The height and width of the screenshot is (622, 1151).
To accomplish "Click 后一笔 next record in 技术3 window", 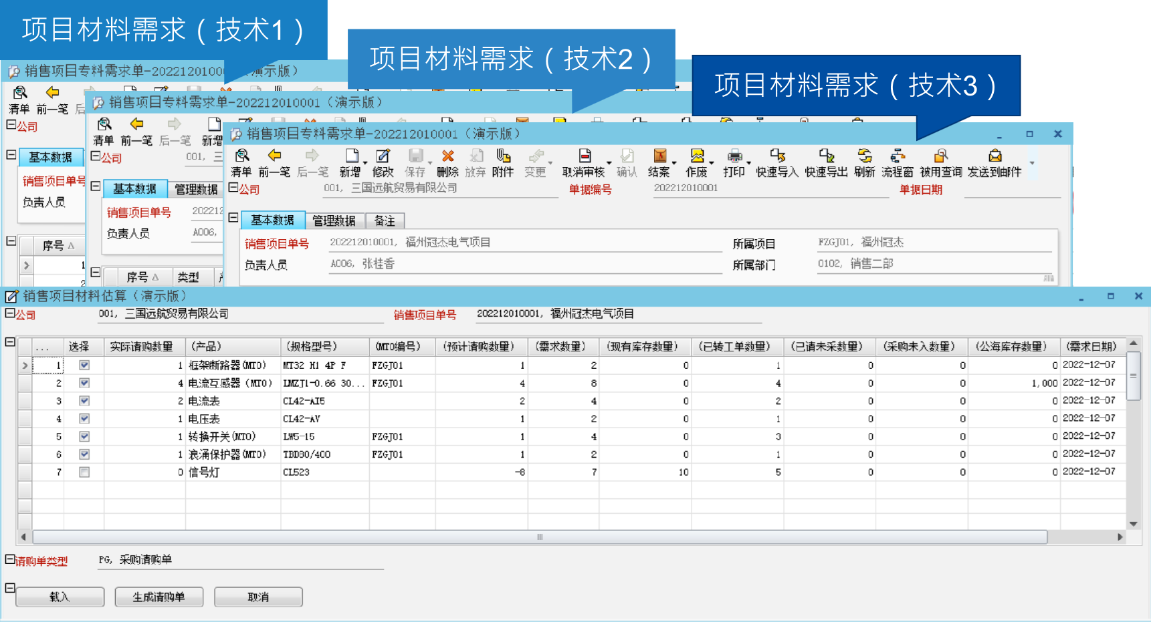I will click(312, 156).
